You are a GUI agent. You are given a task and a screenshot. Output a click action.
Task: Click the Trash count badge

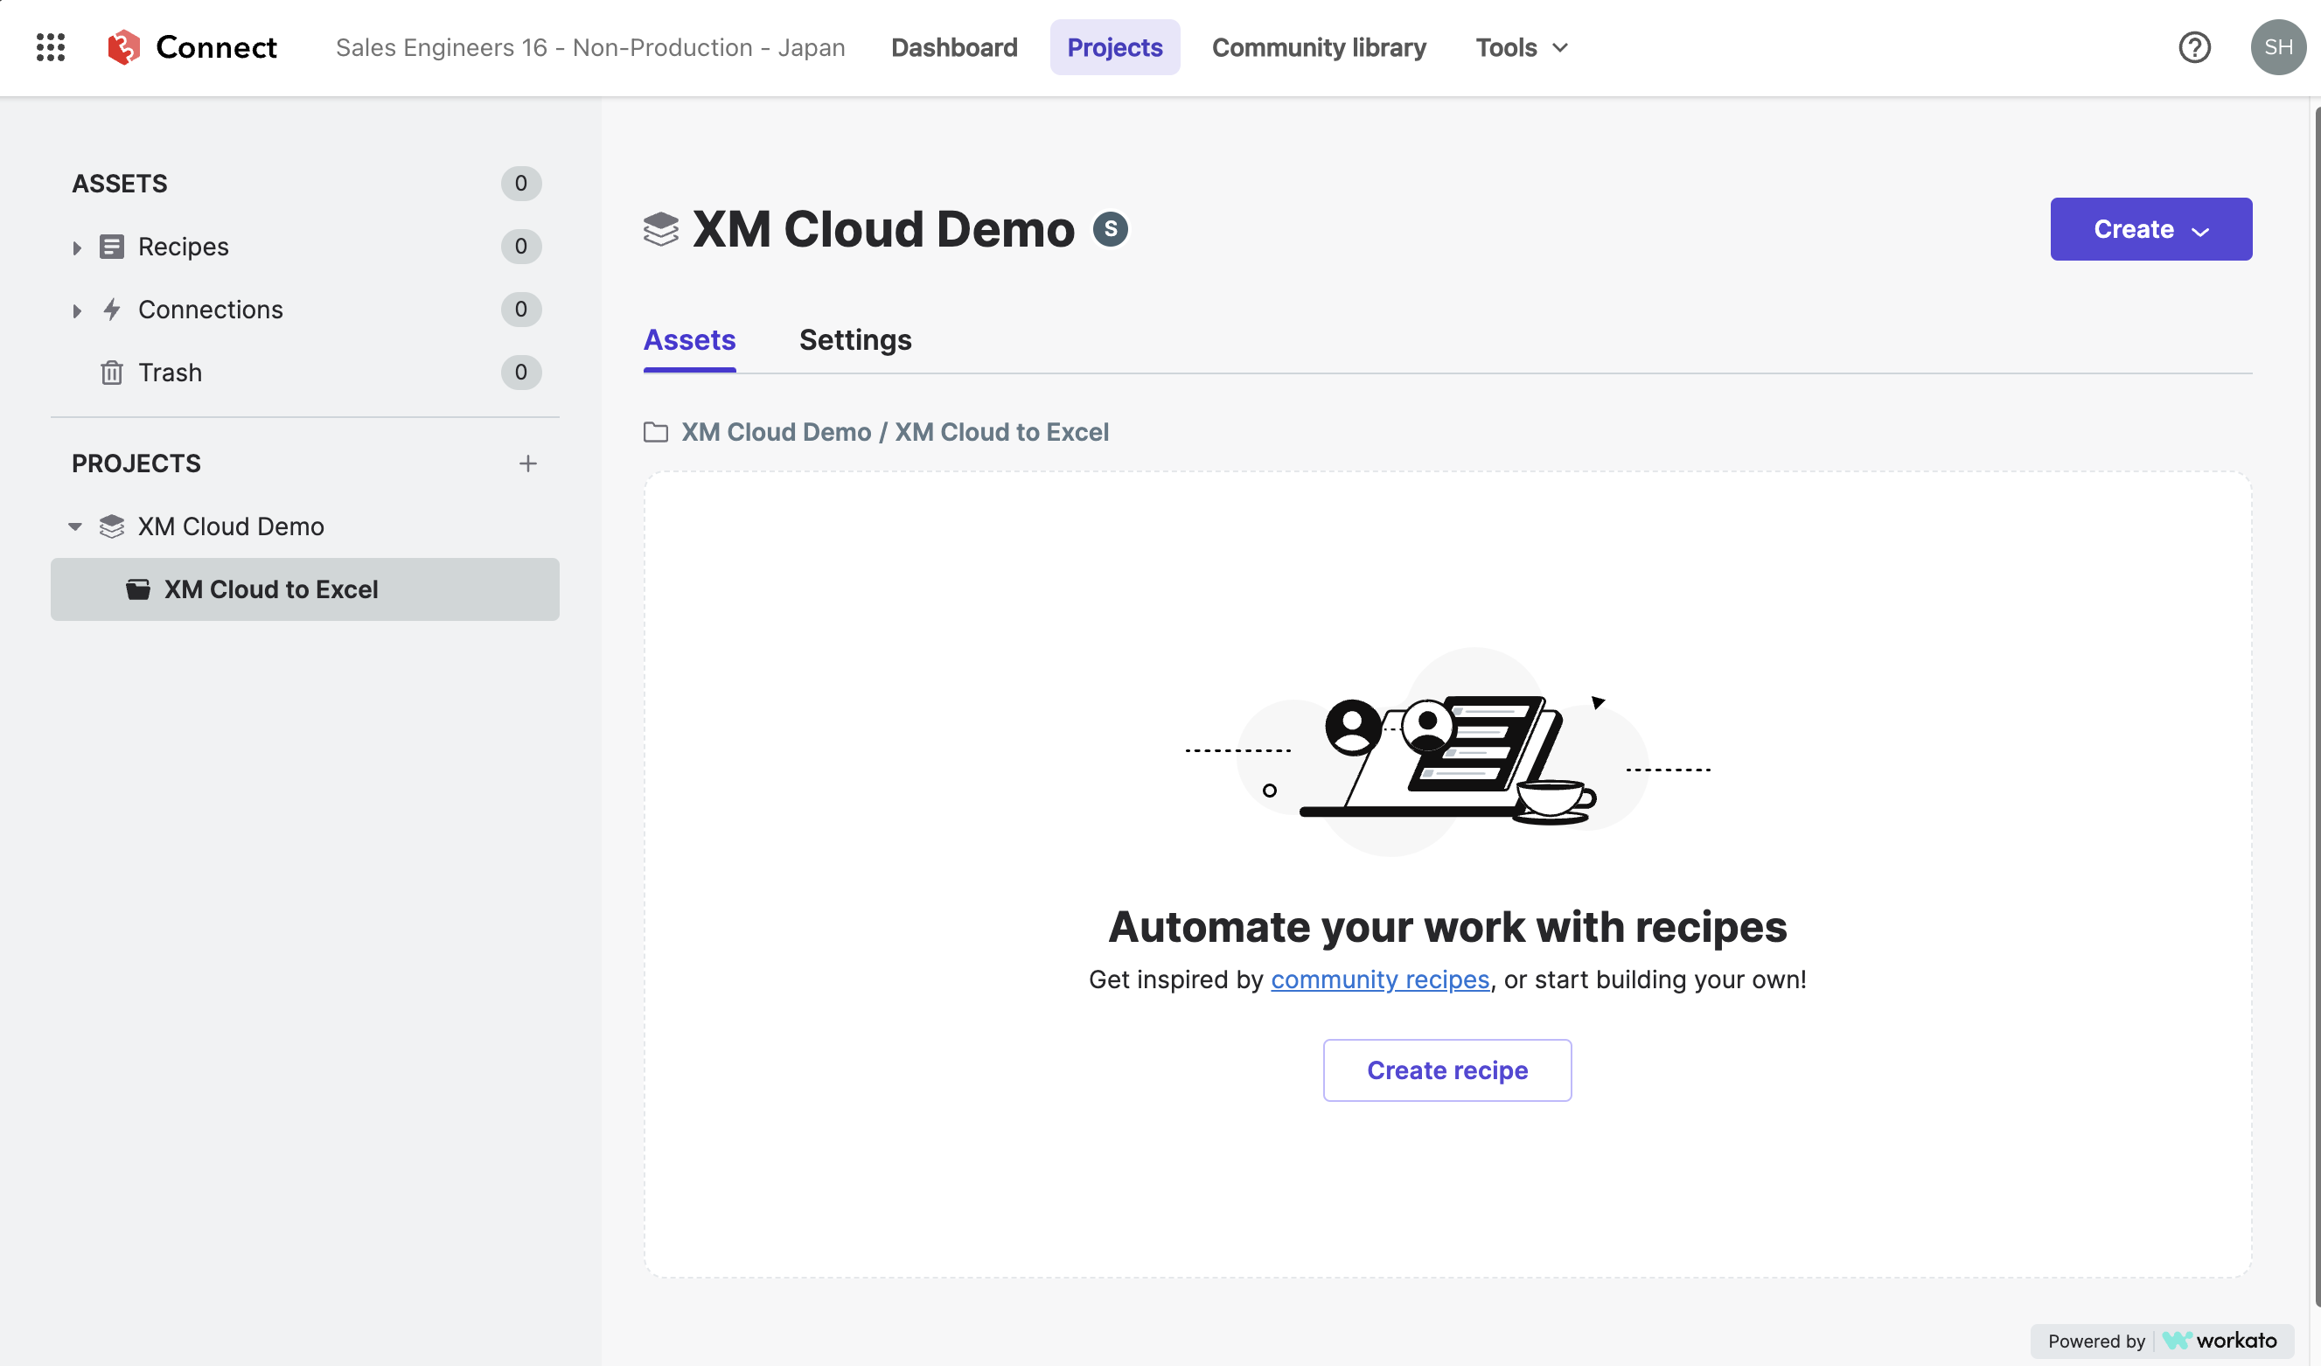[520, 373]
